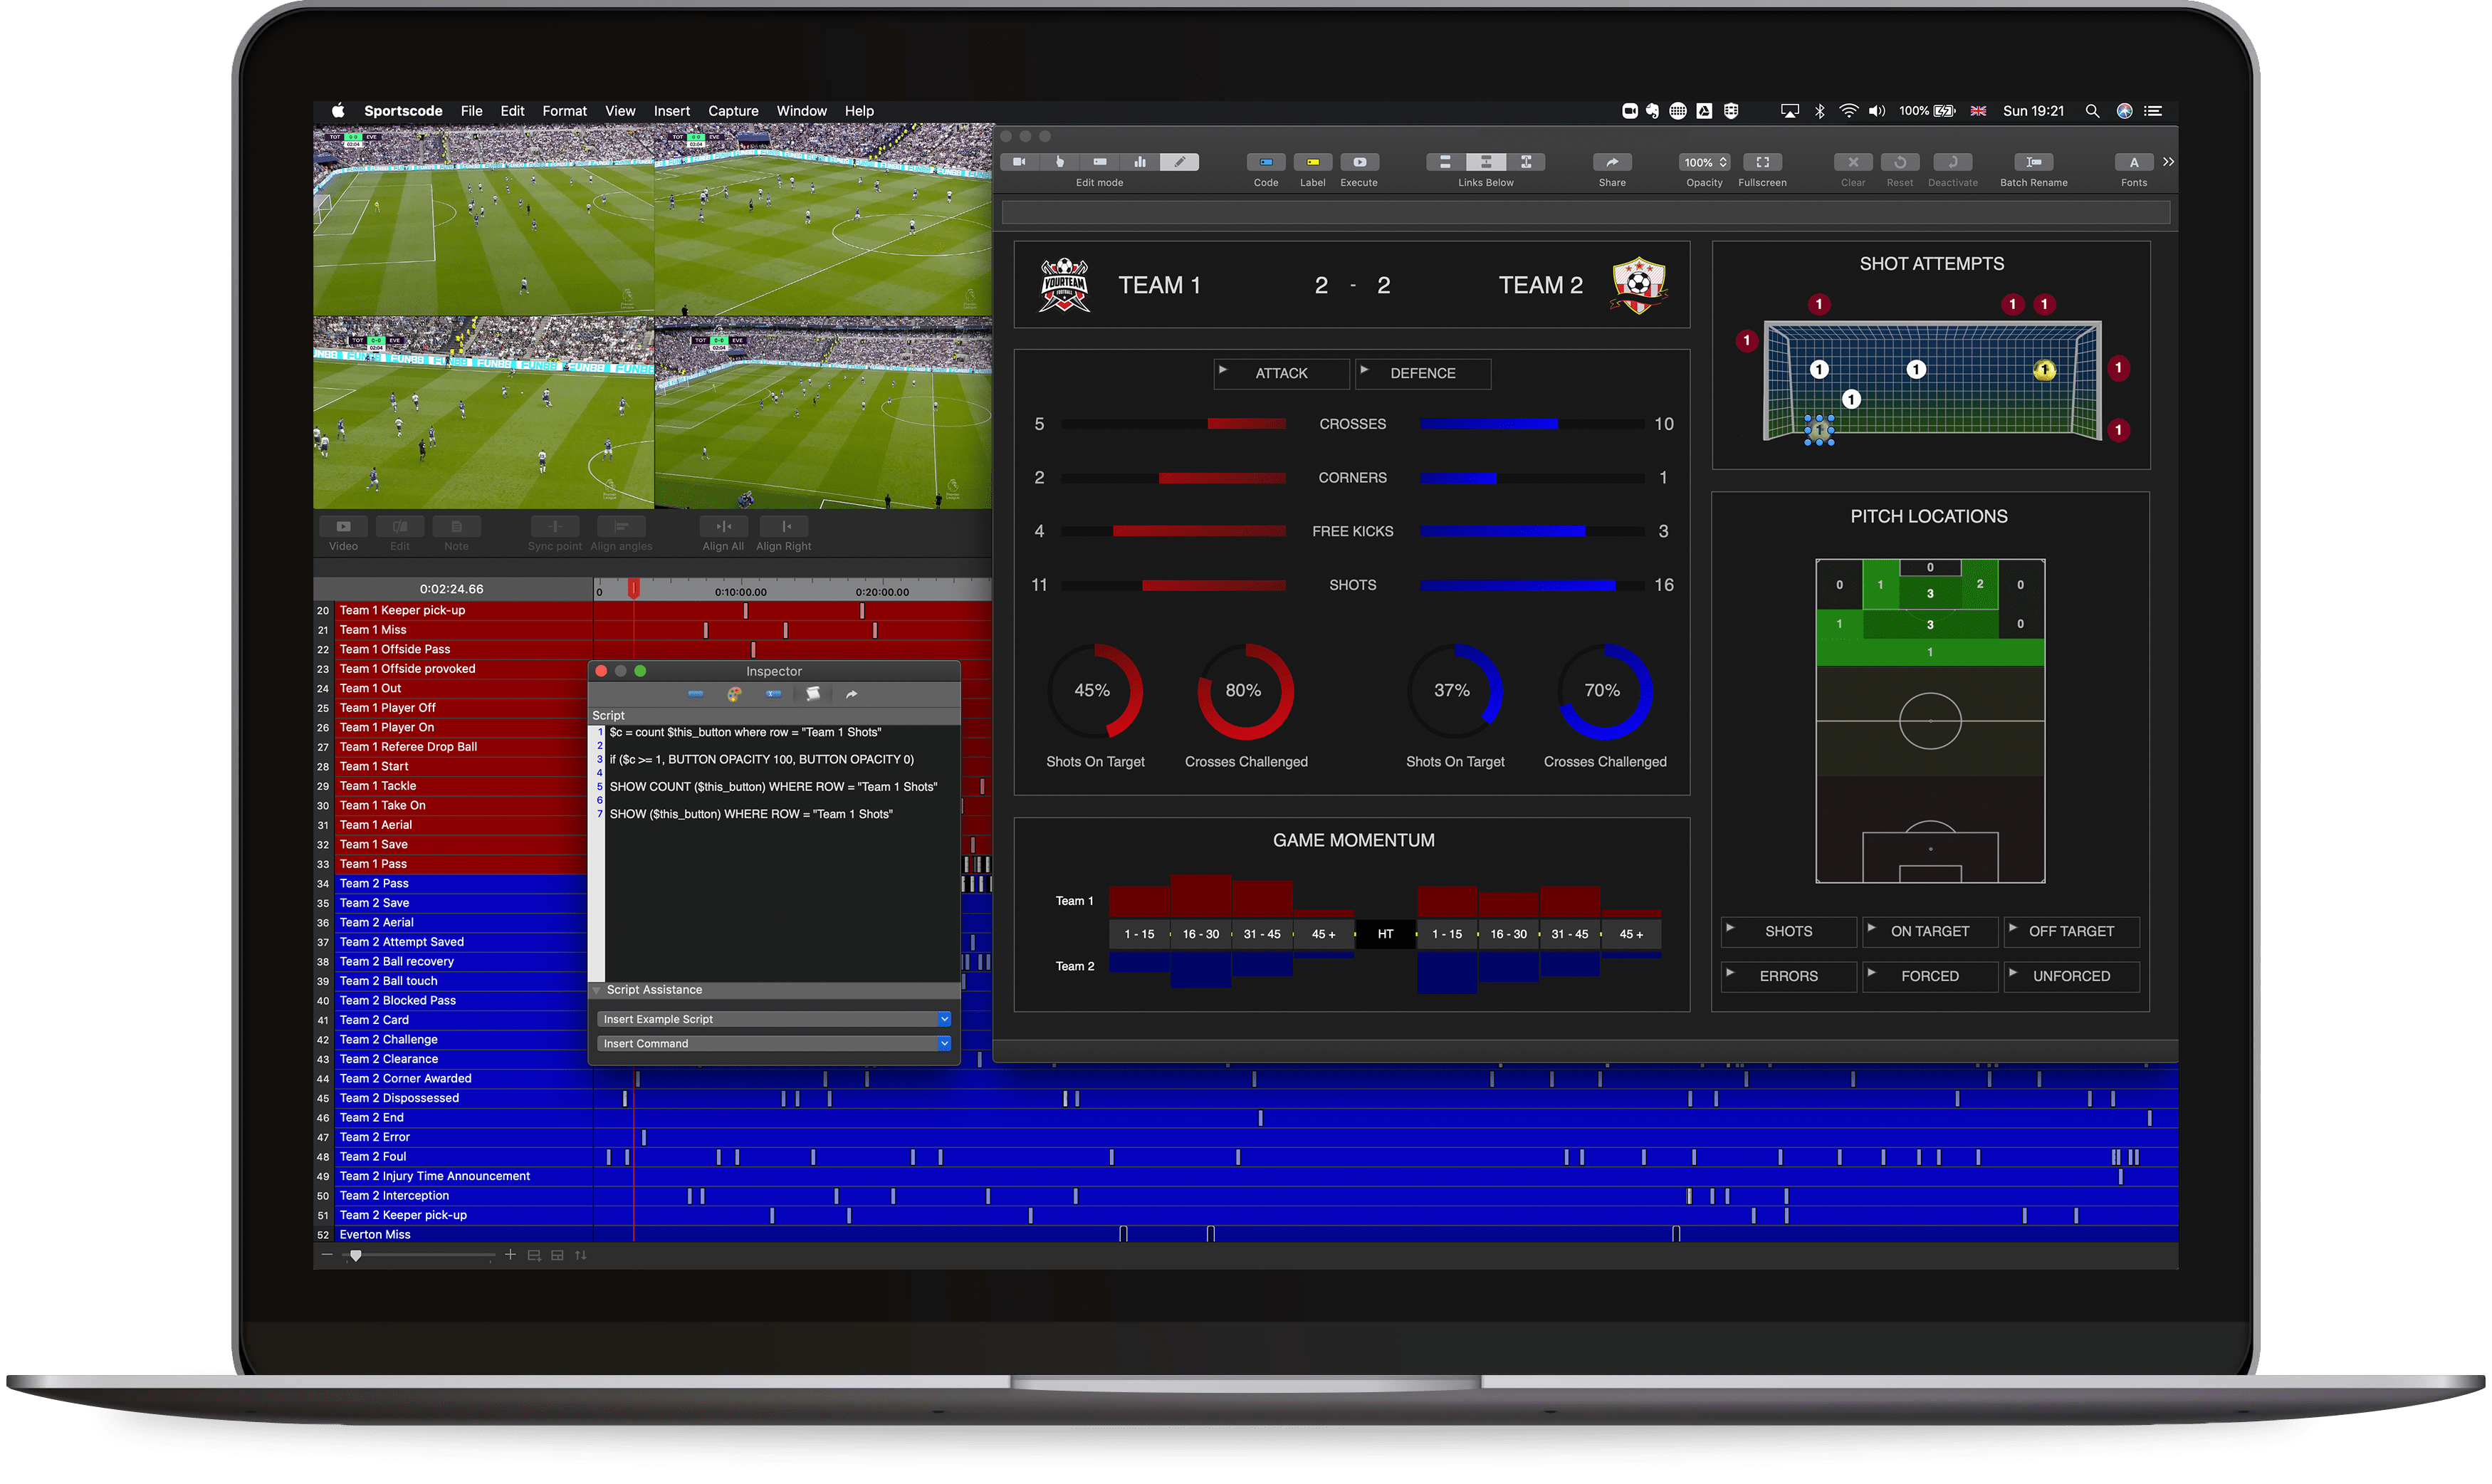Select the Label tool in the toolbar
Image resolution: width=2492 pixels, height=1484 pixels.
(1312, 162)
